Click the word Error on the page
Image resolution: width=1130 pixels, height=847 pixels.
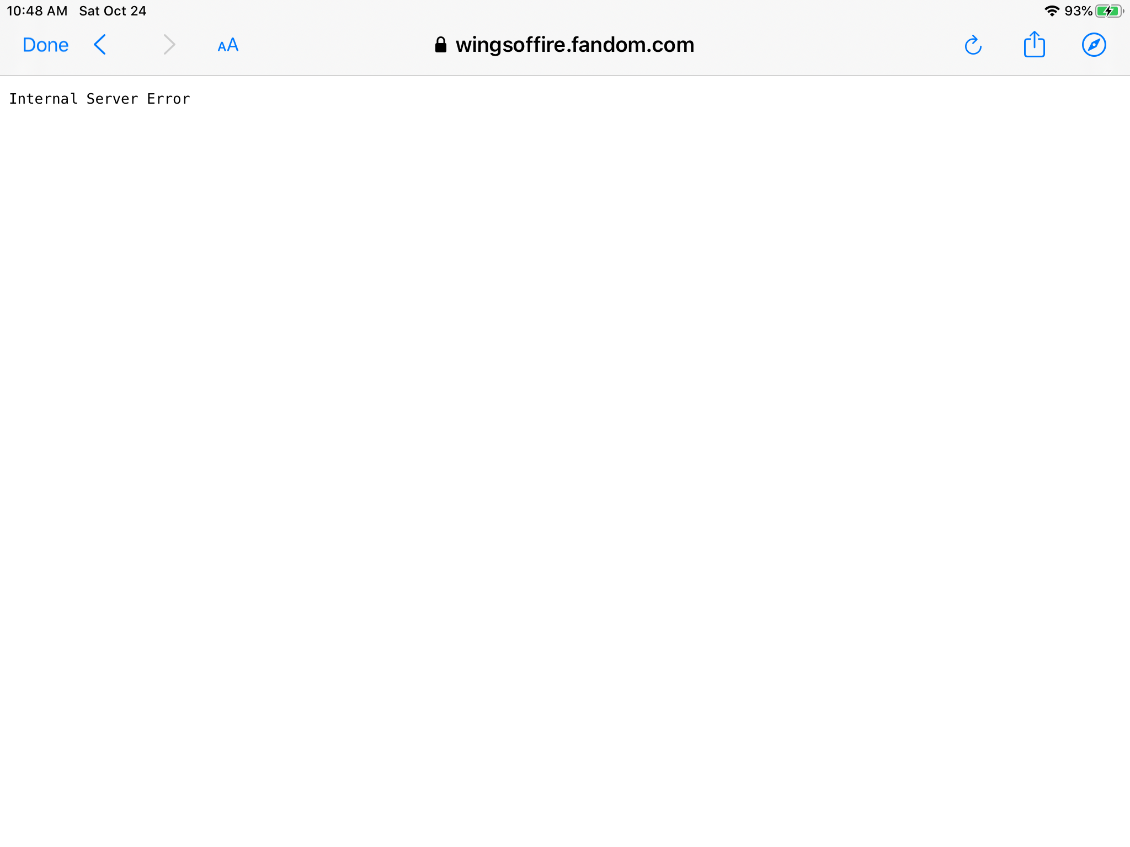(168, 99)
